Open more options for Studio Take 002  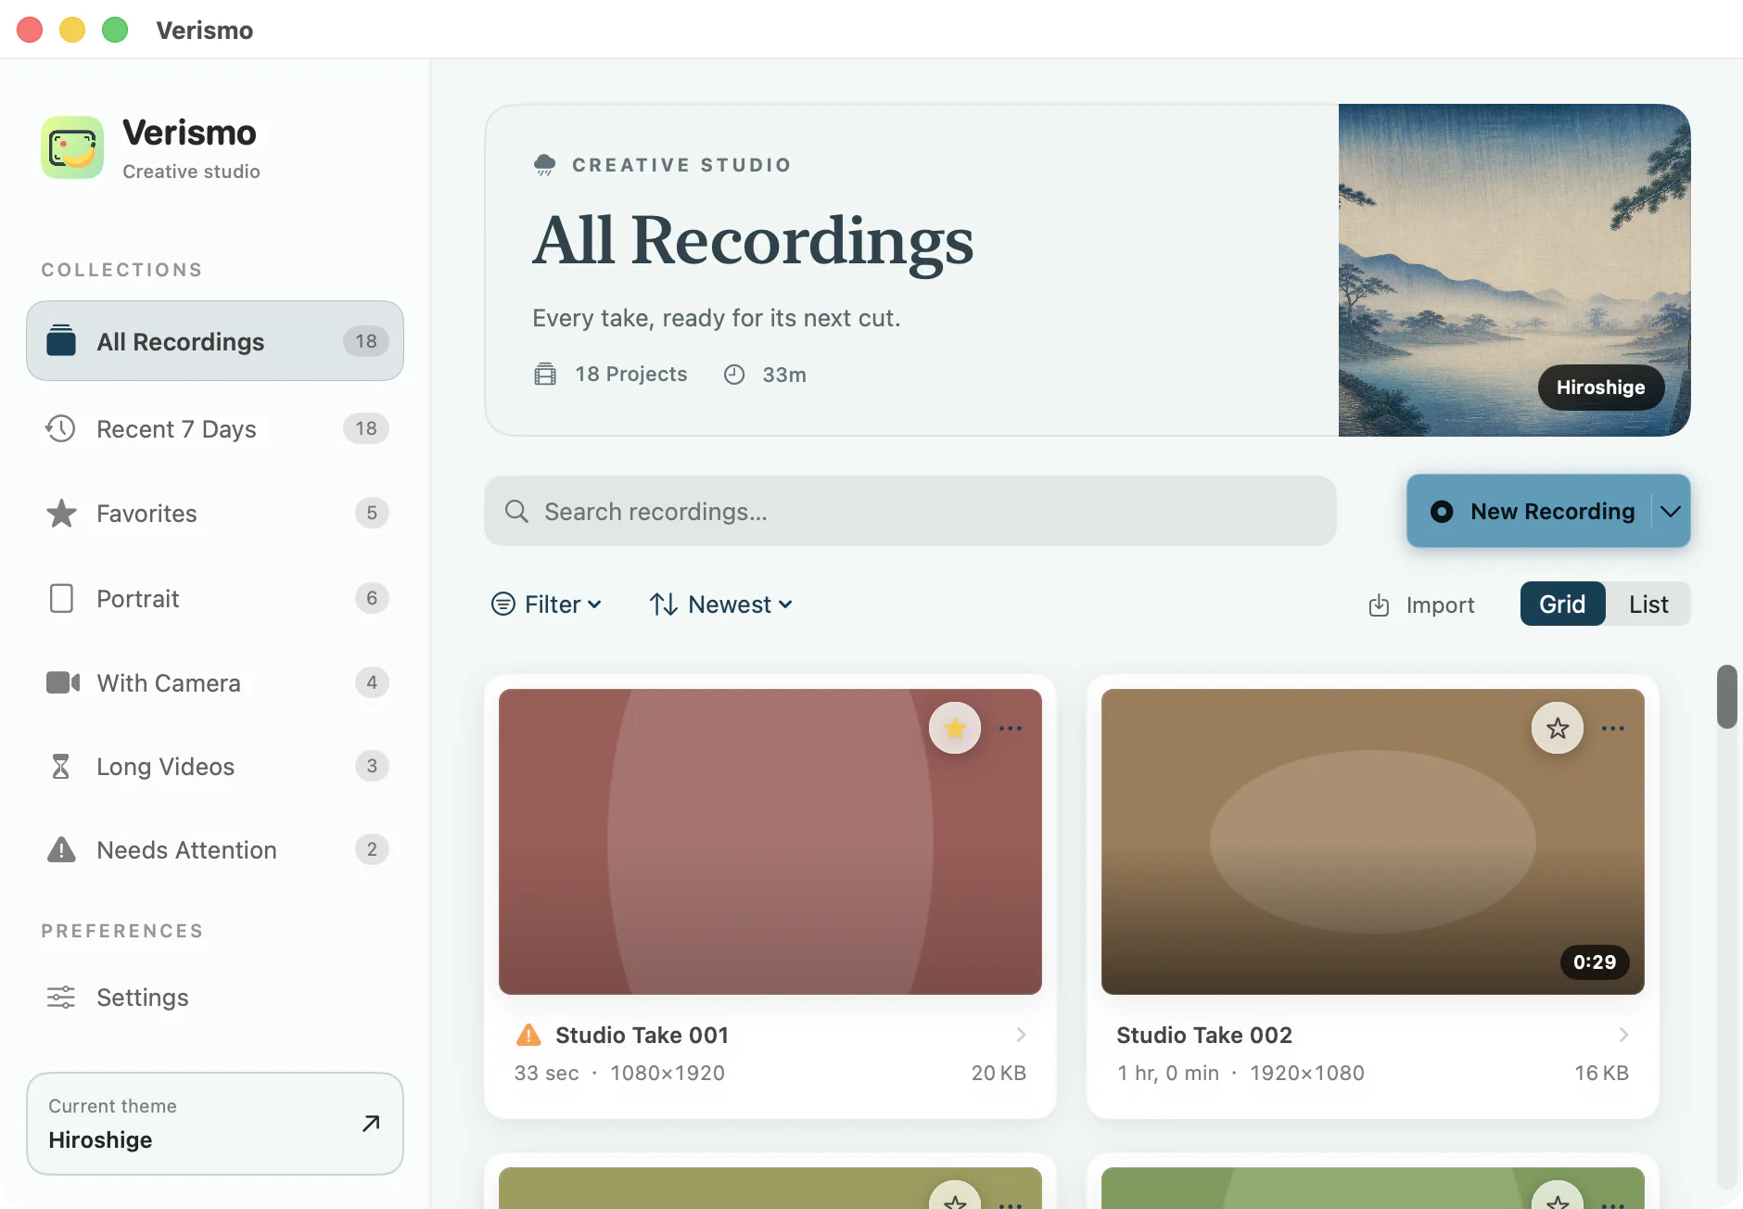coord(1613,729)
